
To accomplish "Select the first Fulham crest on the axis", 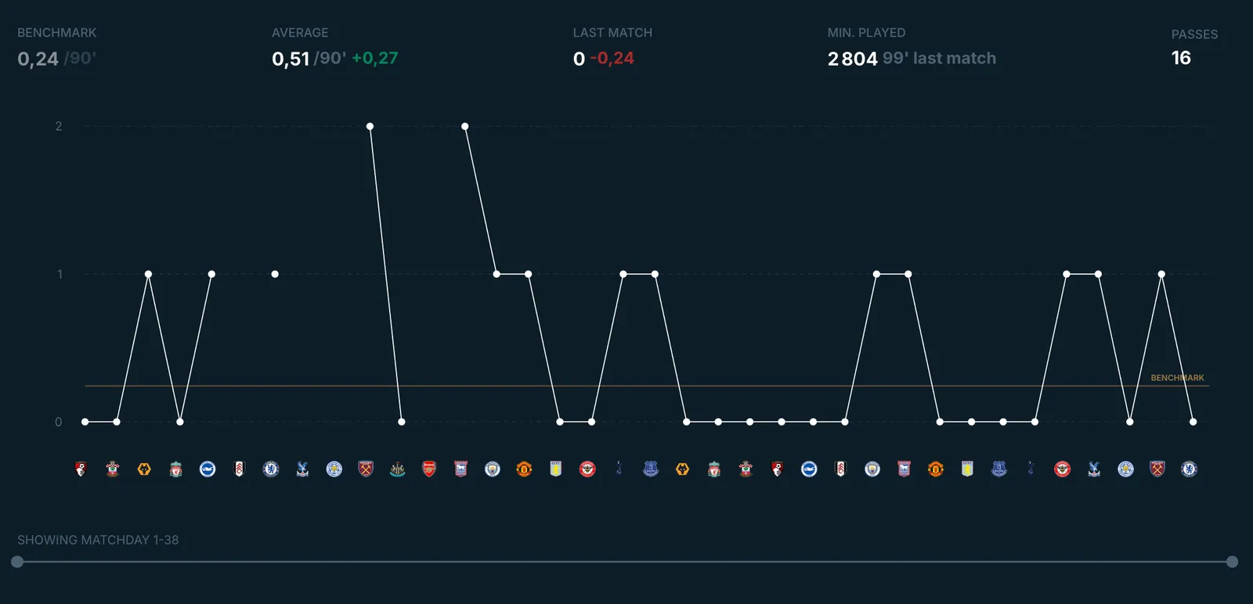I will tap(240, 469).
